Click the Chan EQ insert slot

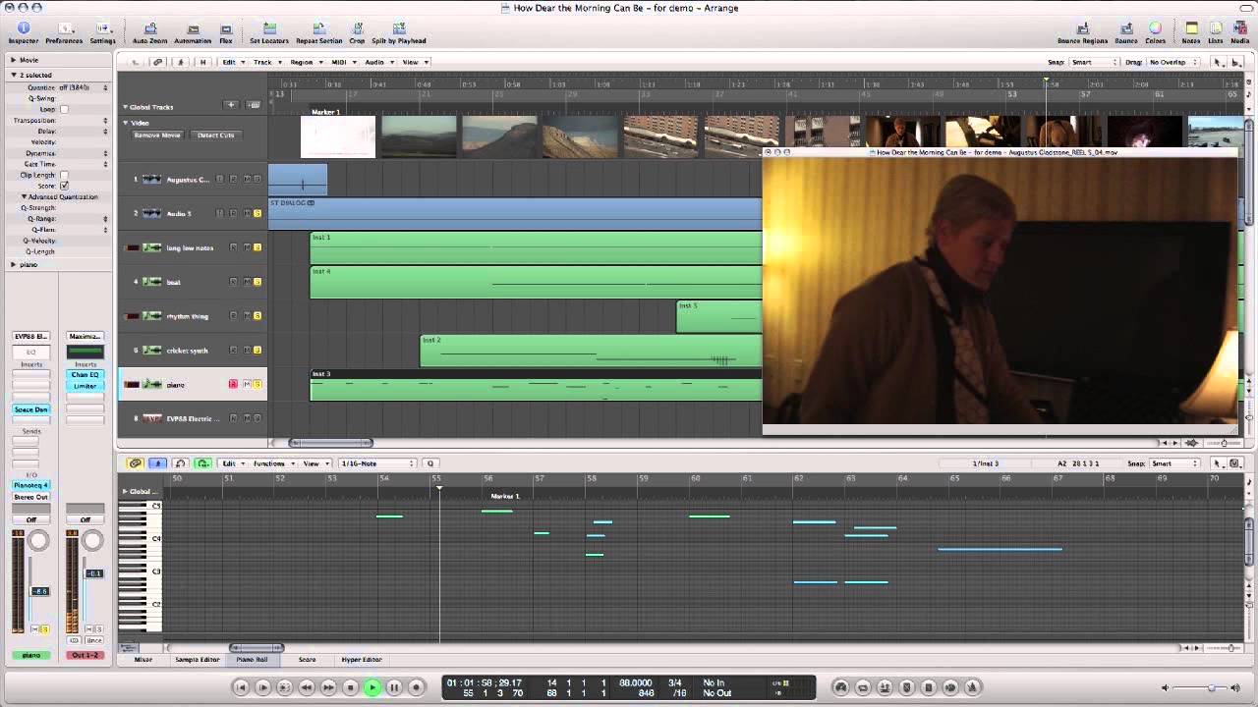point(85,375)
